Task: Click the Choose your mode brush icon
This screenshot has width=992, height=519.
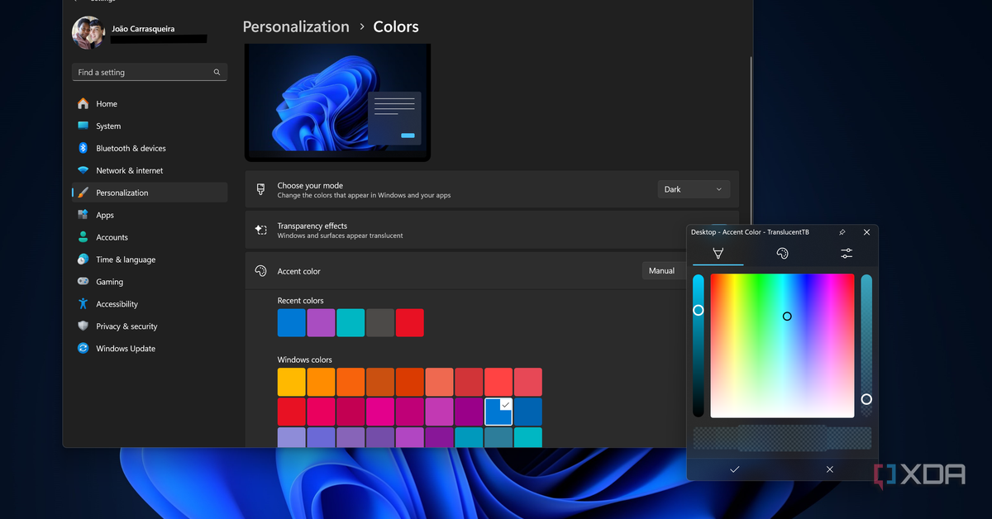Action: [x=261, y=189]
